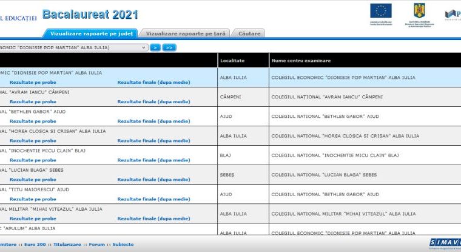Image resolution: width=461 pixels, height=252 pixels.
Task: Click the Forum footer link
Action: coord(96,244)
